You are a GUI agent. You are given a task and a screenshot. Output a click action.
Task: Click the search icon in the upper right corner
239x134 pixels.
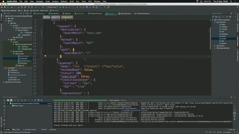tap(238, 7)
